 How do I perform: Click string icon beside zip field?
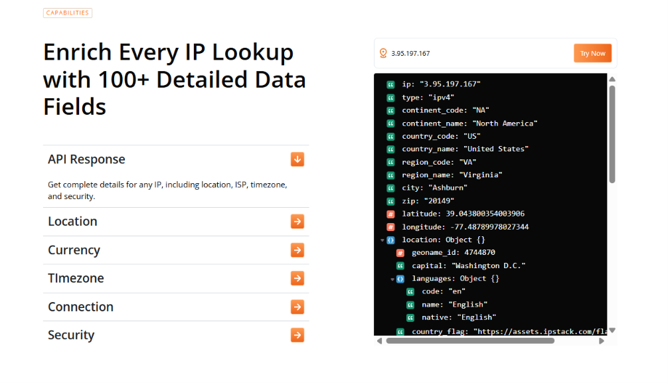[390, 201]
